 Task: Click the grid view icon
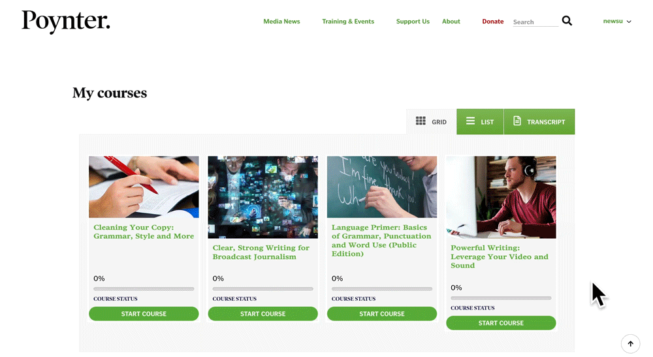[421, 121]
